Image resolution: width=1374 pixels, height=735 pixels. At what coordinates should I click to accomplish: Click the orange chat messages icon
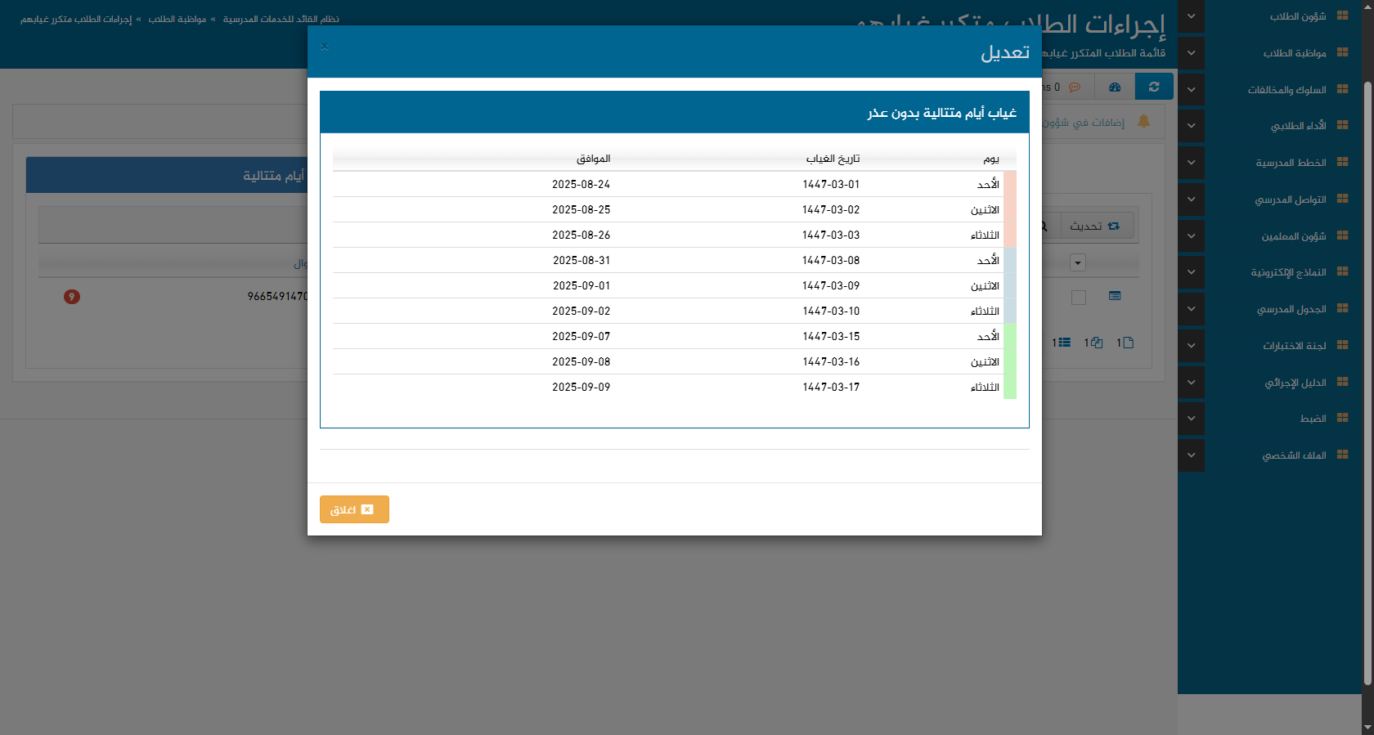click(x=1074, y=87)
